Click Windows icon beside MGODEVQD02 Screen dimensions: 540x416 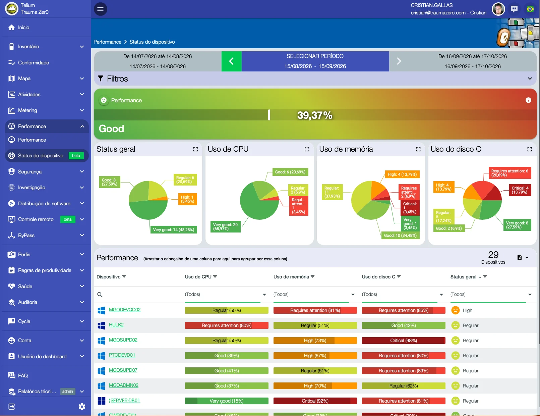pos(101,310)
